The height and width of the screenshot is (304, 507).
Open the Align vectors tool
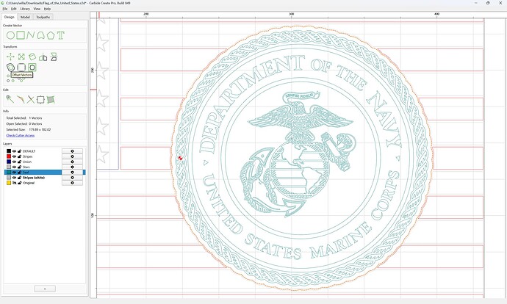54,57
